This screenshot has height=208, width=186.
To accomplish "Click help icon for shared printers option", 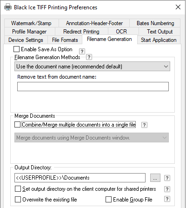I will click(x=167, y=189).
